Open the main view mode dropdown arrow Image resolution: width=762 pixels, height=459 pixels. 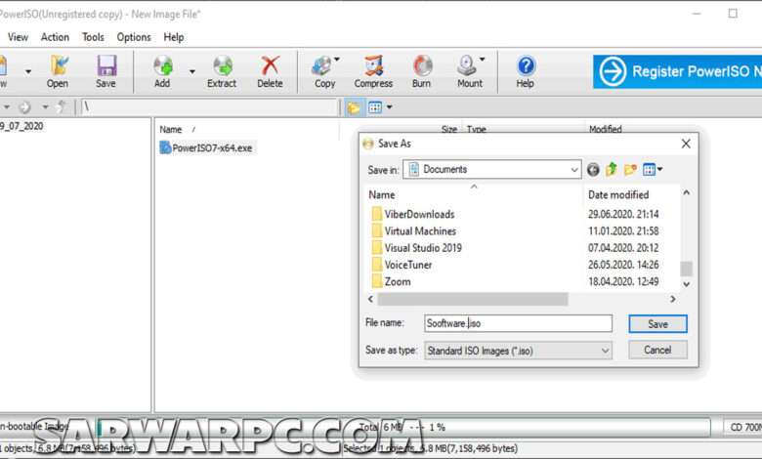point(389,107)
